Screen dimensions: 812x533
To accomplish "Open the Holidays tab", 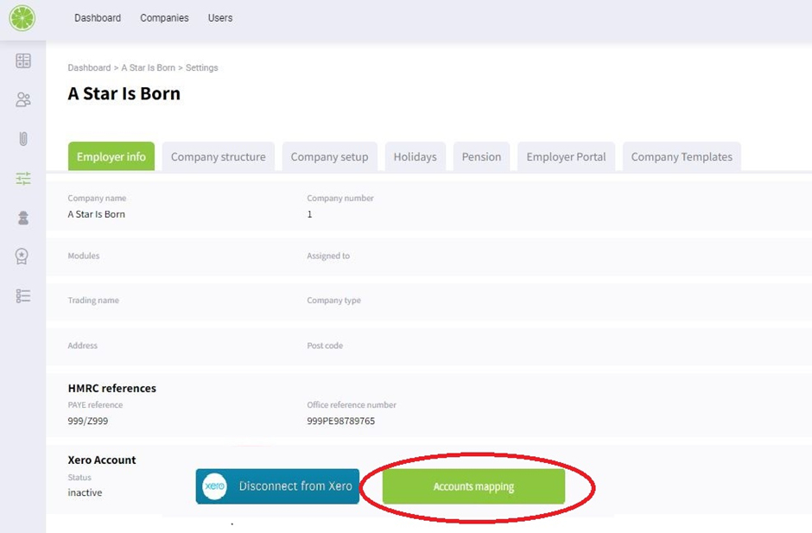I will point(415,156).
